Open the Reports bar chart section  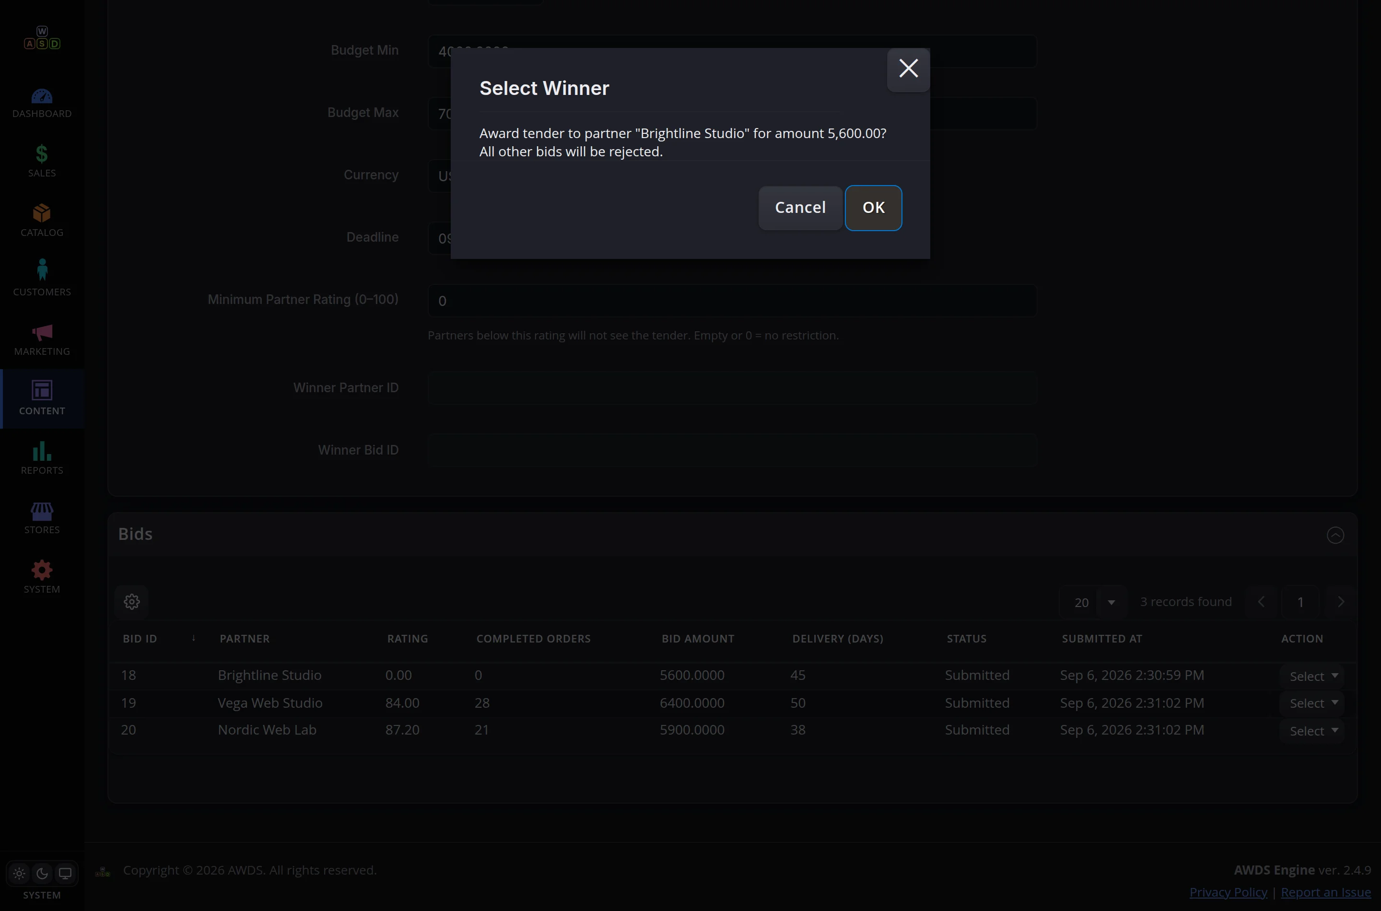[42, 459]
